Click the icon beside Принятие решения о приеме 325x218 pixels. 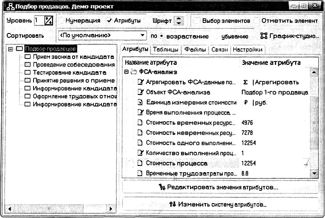(x=28, y=80)
